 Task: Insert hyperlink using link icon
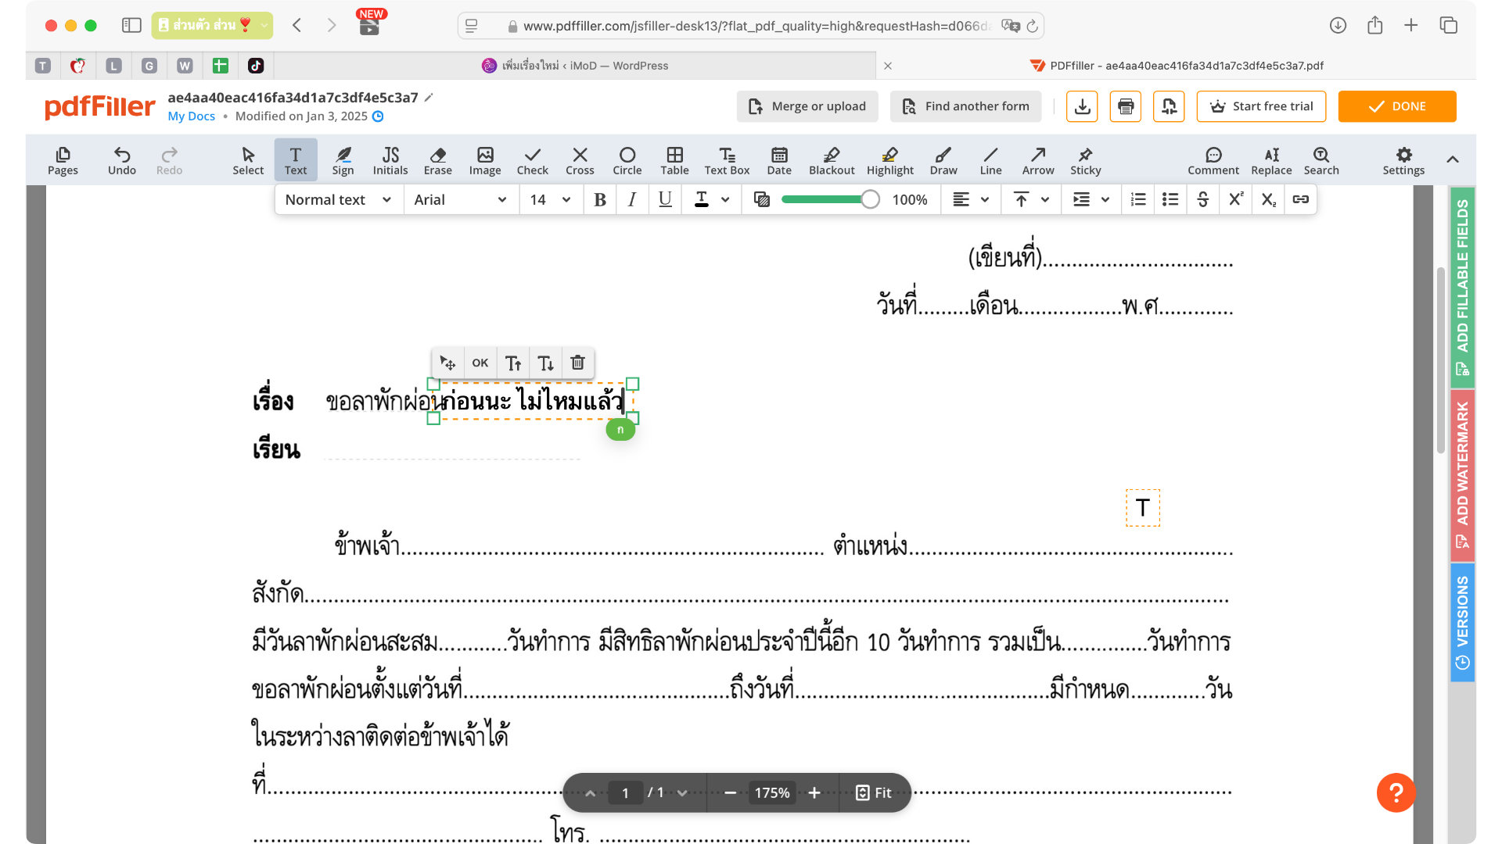pyautogui.click(x=1300, y=199)
